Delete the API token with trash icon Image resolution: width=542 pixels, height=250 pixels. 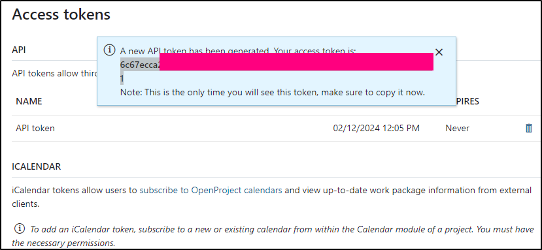click(x=528, y=128)
